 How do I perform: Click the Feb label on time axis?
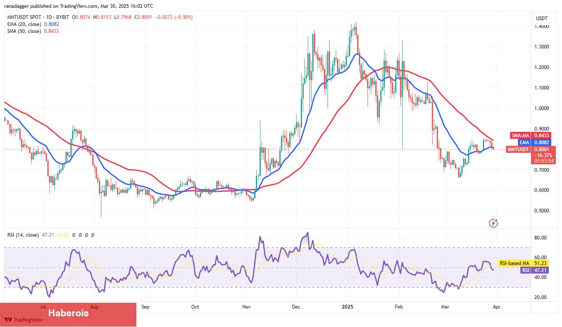pyautogui.click(x=398, y=307)
